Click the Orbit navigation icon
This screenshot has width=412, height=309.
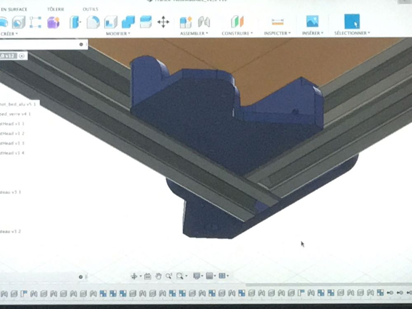[x=134, y=276]
